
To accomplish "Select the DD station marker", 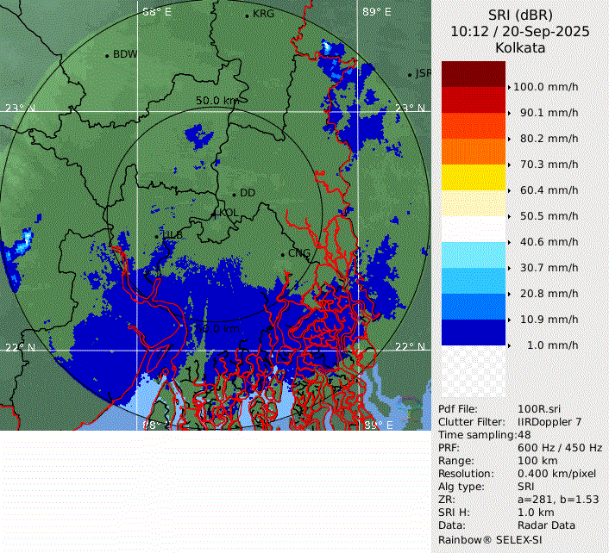I will (234, 194).
